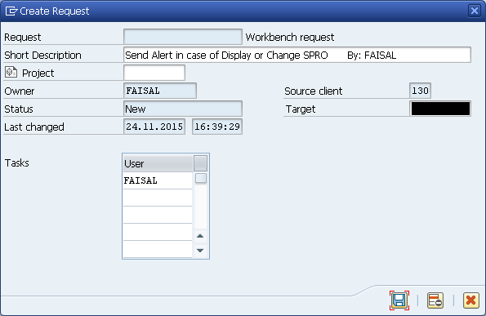Click the first empty row below FAISAL
The width and height of the screenshot is (486, 316).
coord(158,198)
